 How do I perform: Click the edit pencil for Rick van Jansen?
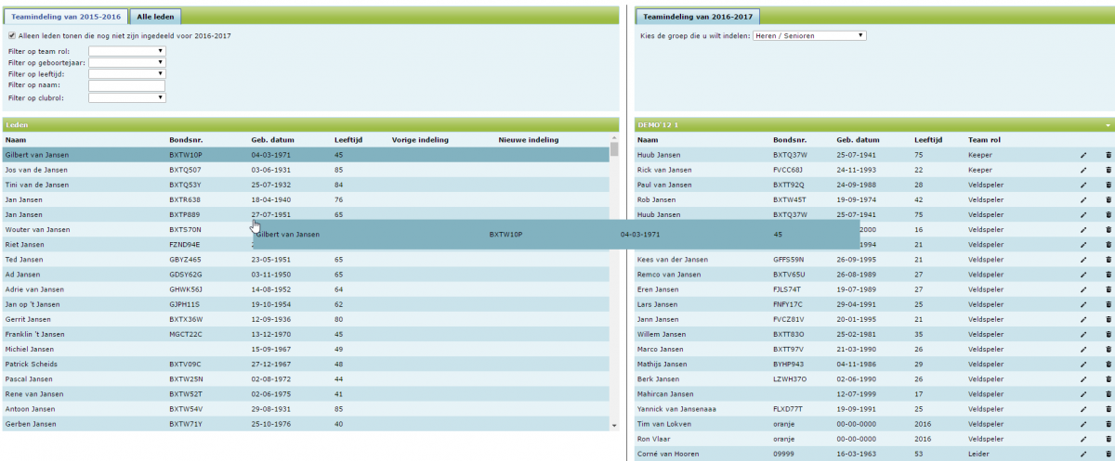[x=1082, y=170]
